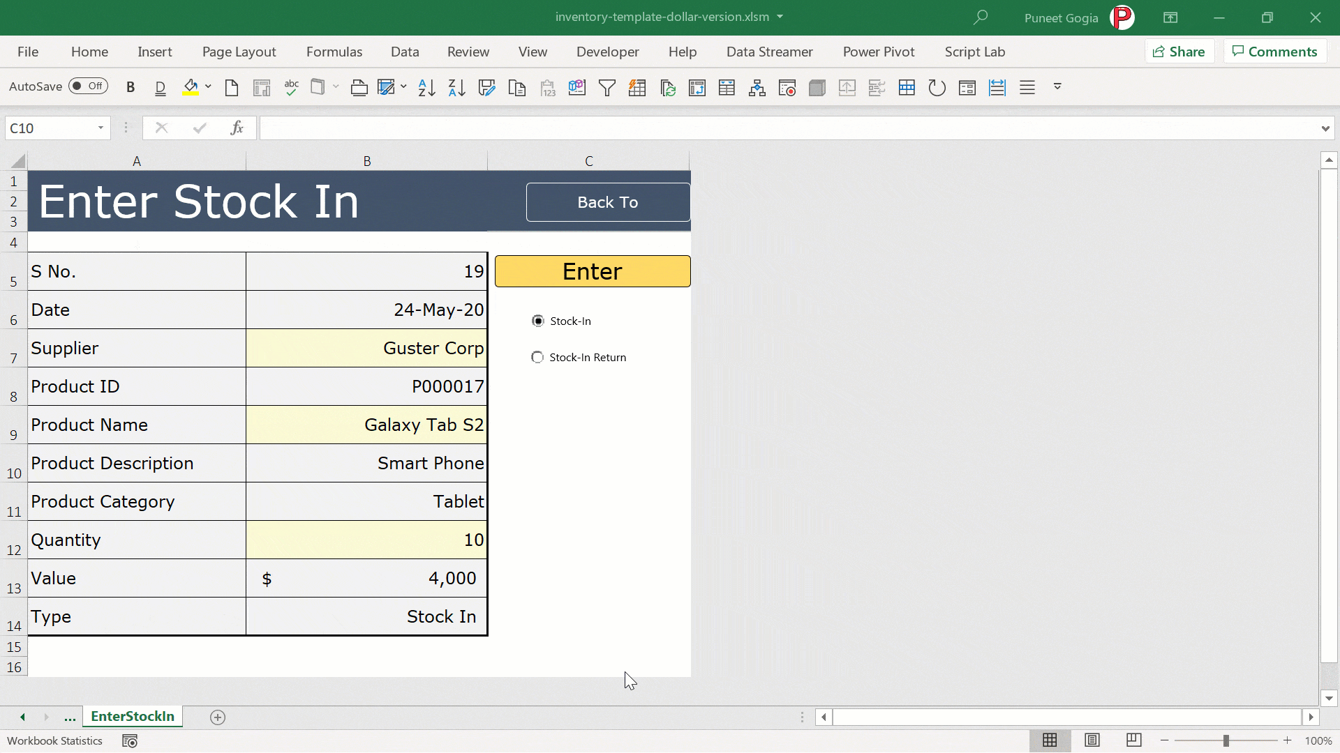This screenshot has width=1340, height=753.
Task: Expand the sheet tab options menu
Action: [70, 716]
